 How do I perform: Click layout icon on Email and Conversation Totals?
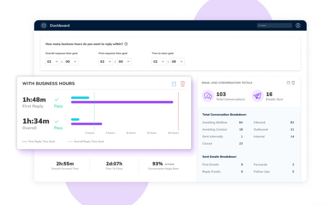(x=288, y=83)
